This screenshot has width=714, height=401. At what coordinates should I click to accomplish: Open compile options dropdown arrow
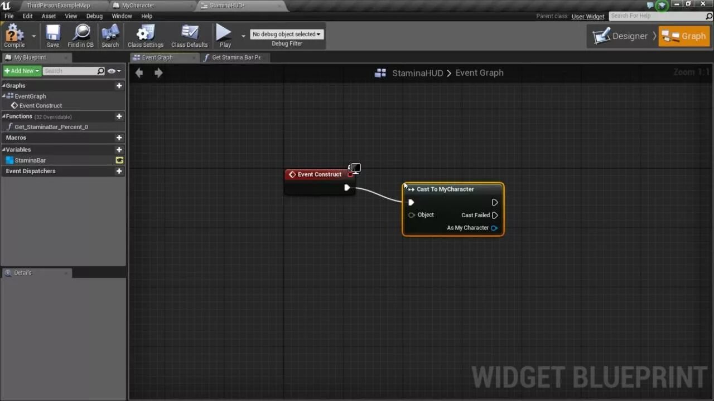tap(33, 36)
